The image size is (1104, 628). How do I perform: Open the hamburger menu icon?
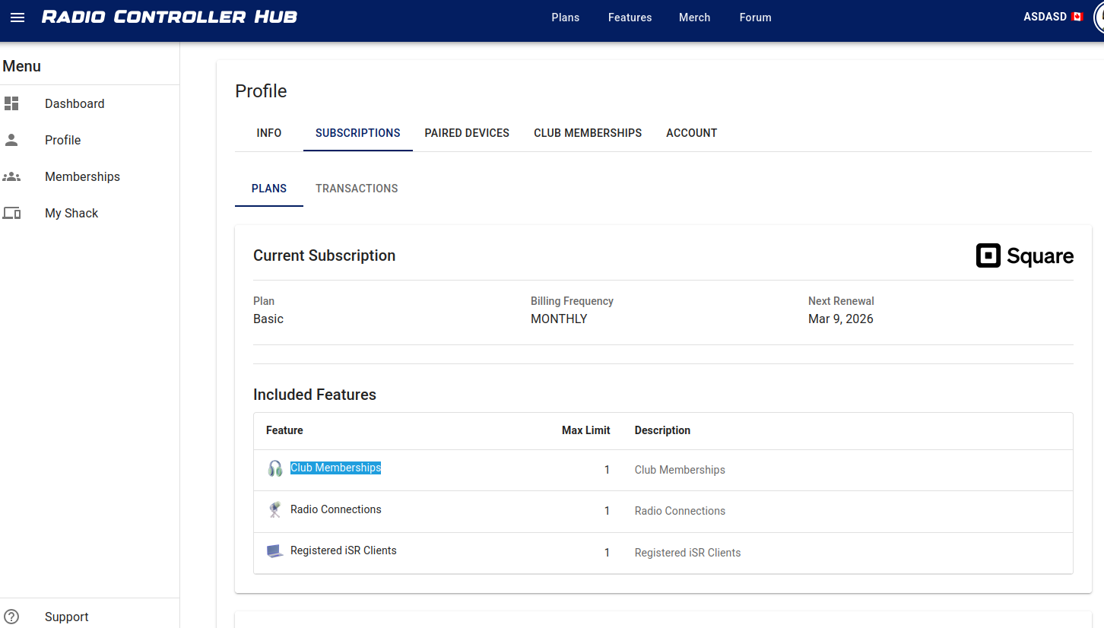coord(17,17)
